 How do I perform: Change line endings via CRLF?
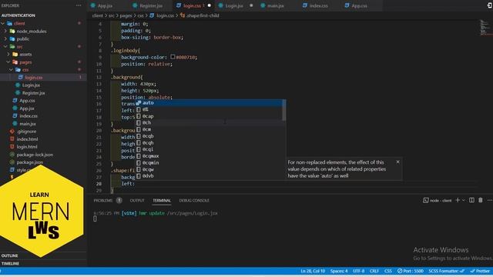(374, 271)
